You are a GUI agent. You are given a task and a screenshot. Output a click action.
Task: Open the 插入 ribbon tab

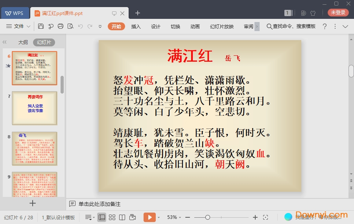136,26
